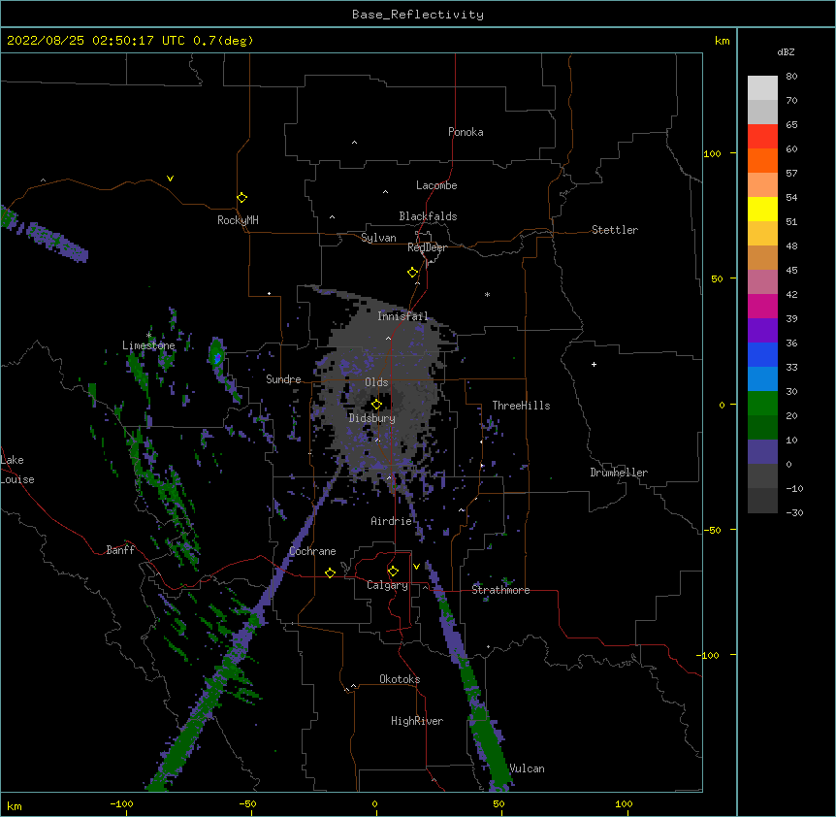Click the yellow marker south of RedDeer
Viewport: 836px width, 817px height.
click(413, 273)
